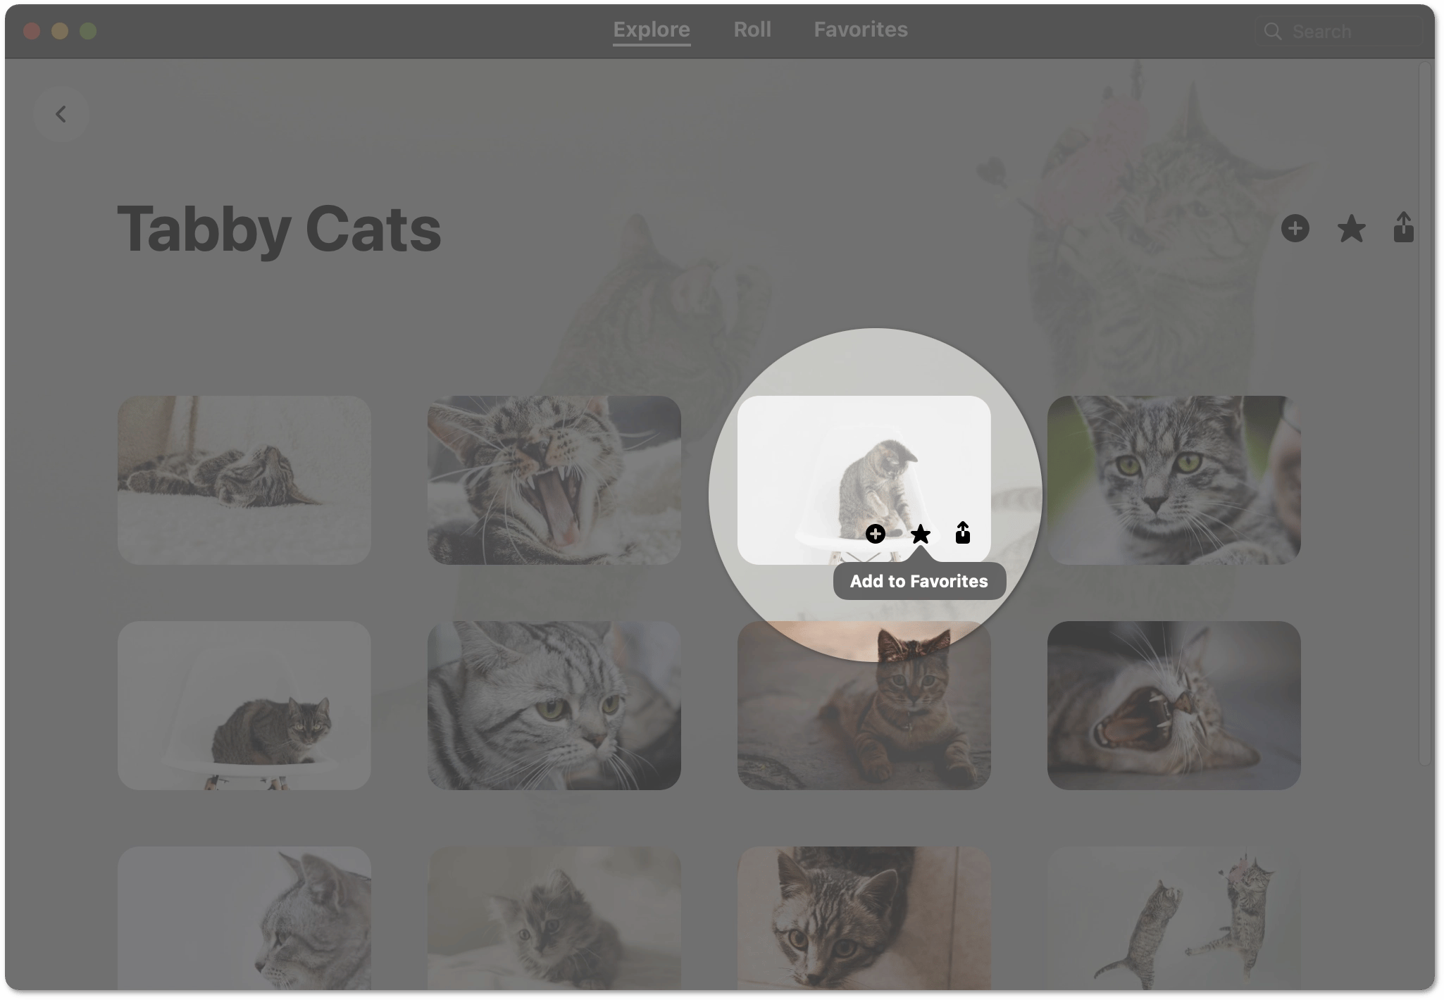Open the Favorites tab
The width and height of the screenshot is (1444, 1000).
[x=860, y=30]
